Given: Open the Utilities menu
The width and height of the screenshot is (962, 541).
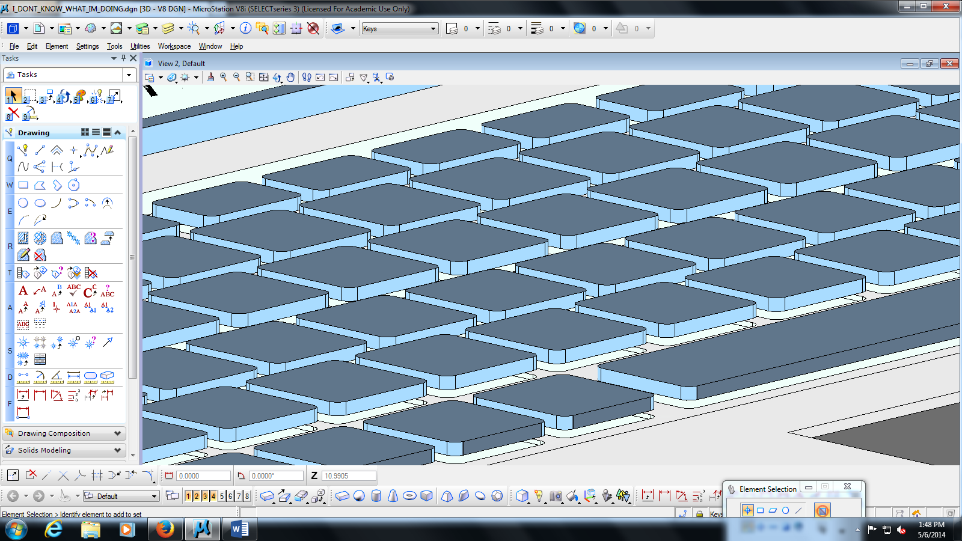Looking at the screenshot, I should click(140, 46).
